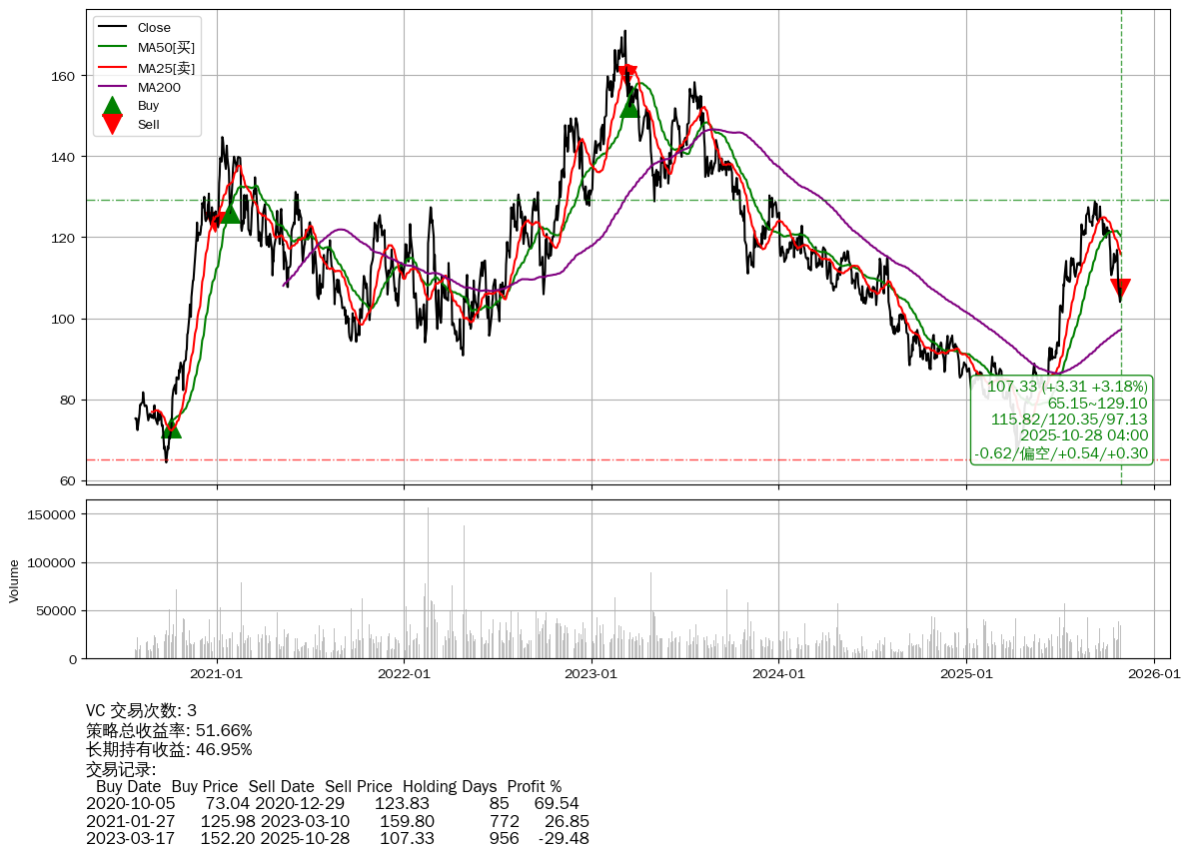Image resolution: width=1190 pixels, height=856 pixels.
Task: Select the trade row bought 2023-03-17
Action: click(337, 838)
